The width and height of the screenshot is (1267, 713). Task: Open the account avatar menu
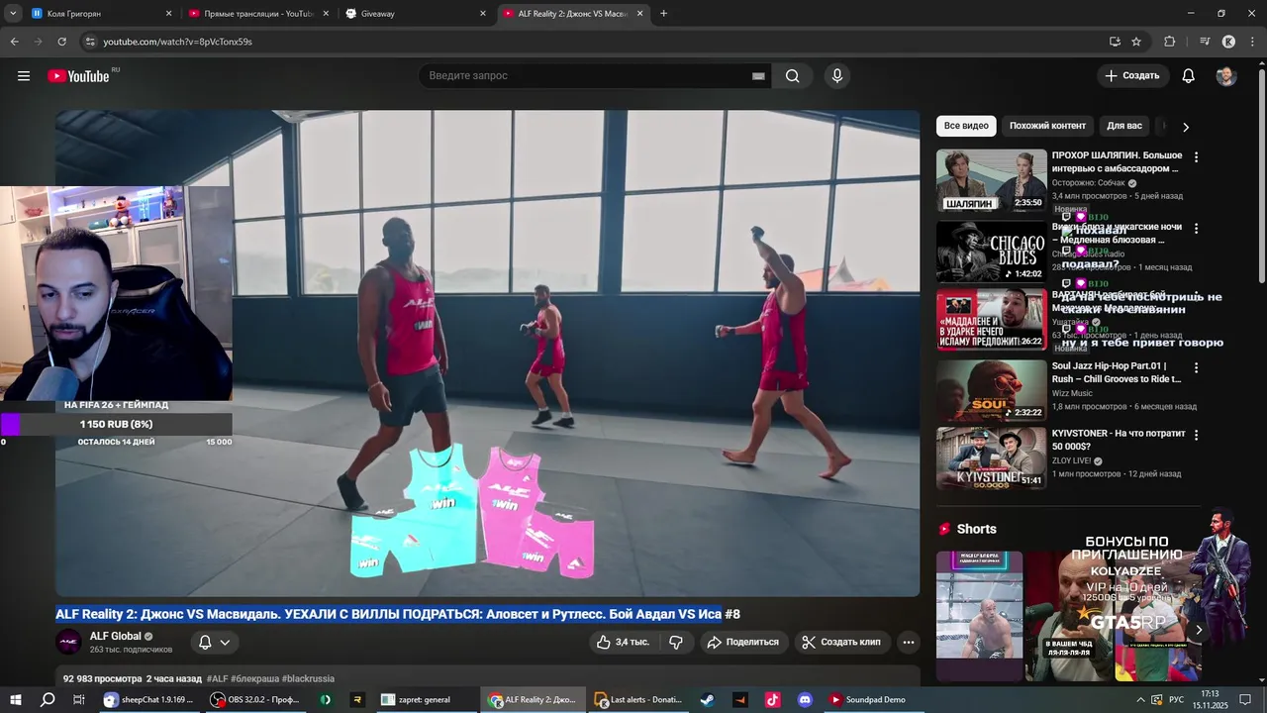(1226, 76)
